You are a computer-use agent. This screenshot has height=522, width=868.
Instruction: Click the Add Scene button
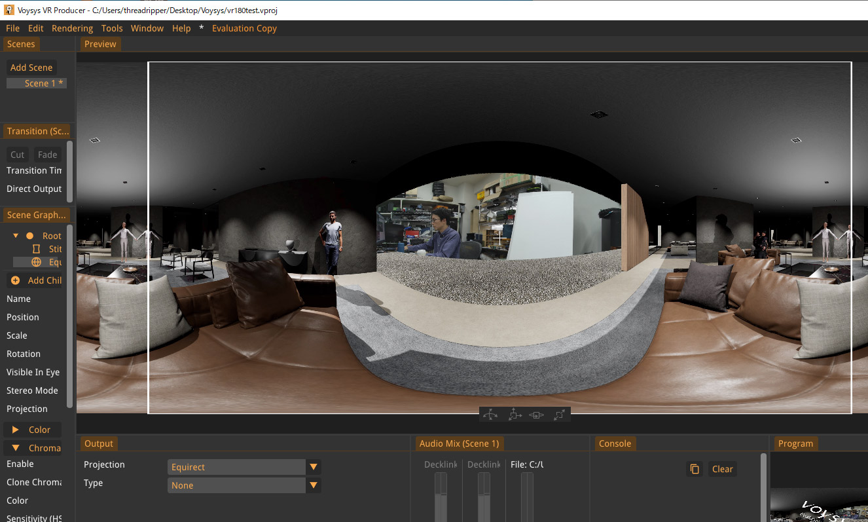31,67
